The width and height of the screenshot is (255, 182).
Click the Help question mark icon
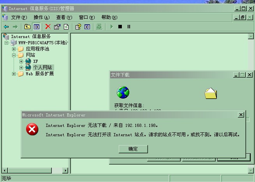tap(78, 27)
